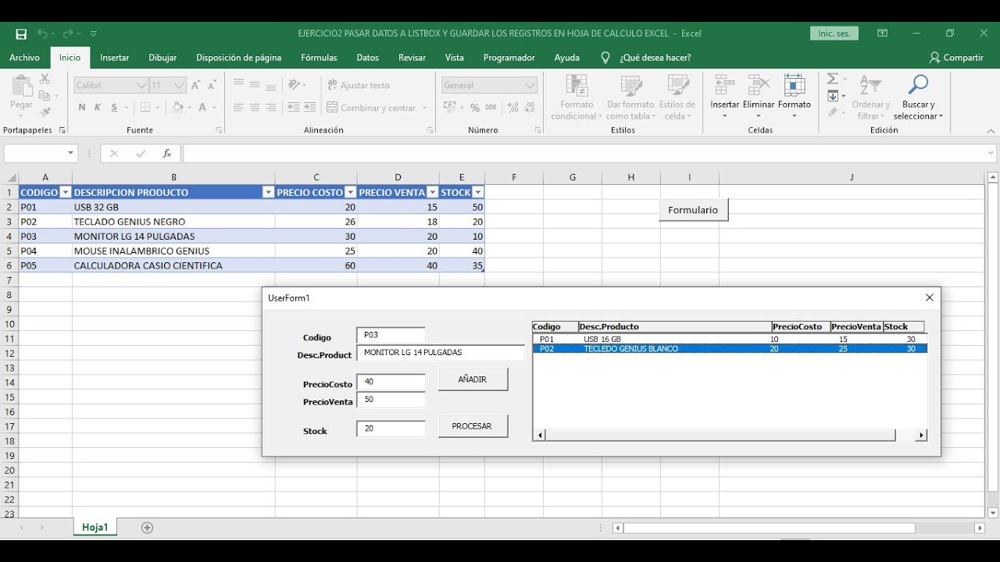Click the center align icon
1000x562 pixels.
pyautogui.click(x=255, y=108)
